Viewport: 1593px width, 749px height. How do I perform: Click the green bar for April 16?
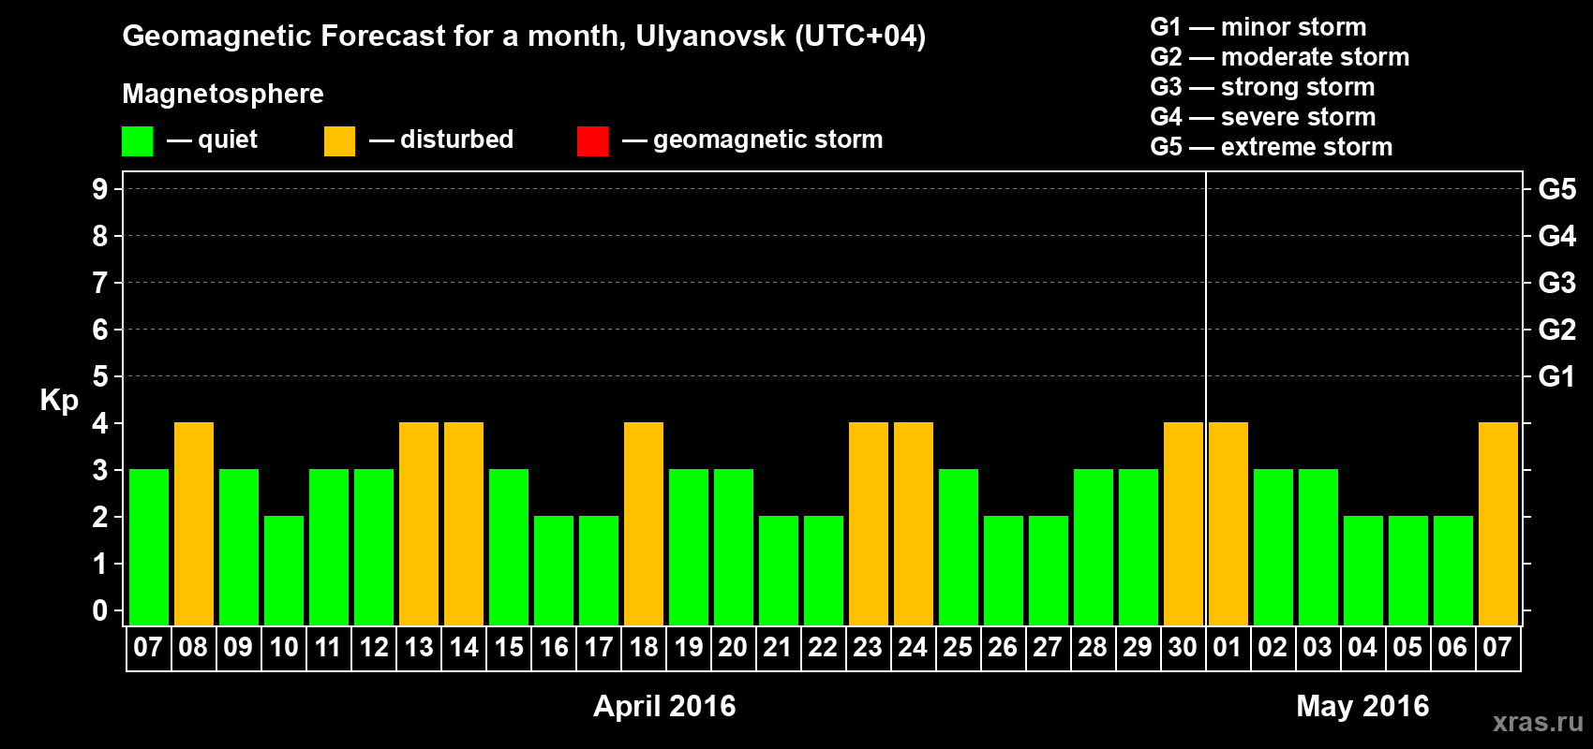click(554, 571)
